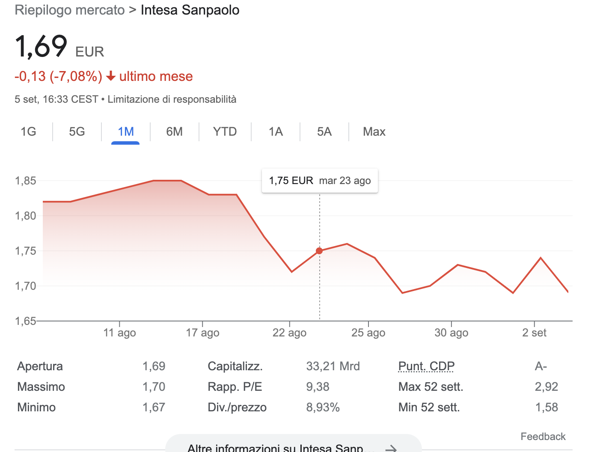Click the Min 52 sett. label
594x452 pixels.
[429, 407]
